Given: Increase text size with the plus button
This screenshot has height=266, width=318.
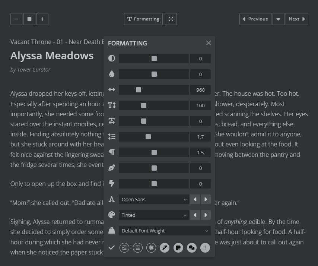Looking at the screenshot, I should [x=42, y=19].
